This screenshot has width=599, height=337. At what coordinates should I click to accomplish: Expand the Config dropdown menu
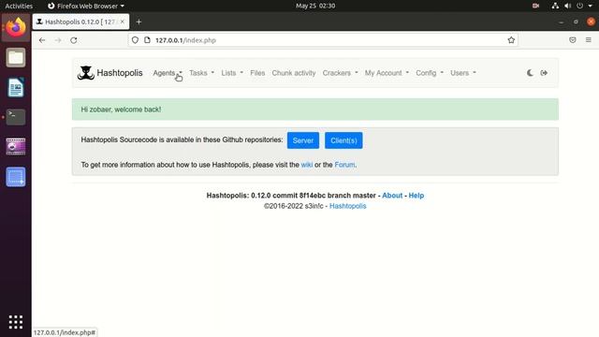coord(430,73)
